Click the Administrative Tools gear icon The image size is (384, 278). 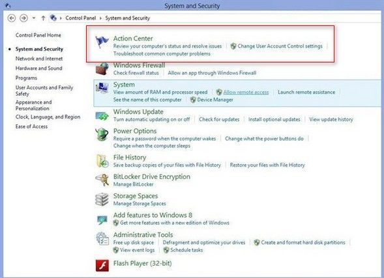click(102, 238)
